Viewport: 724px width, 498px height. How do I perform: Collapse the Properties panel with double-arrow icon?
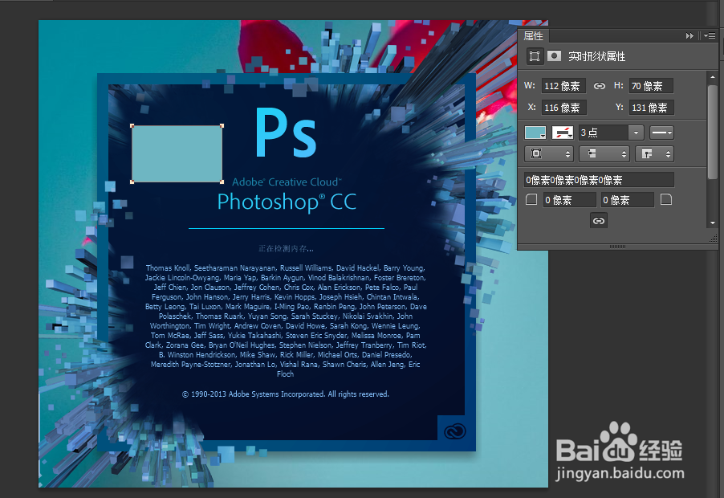tap(689, 35)
